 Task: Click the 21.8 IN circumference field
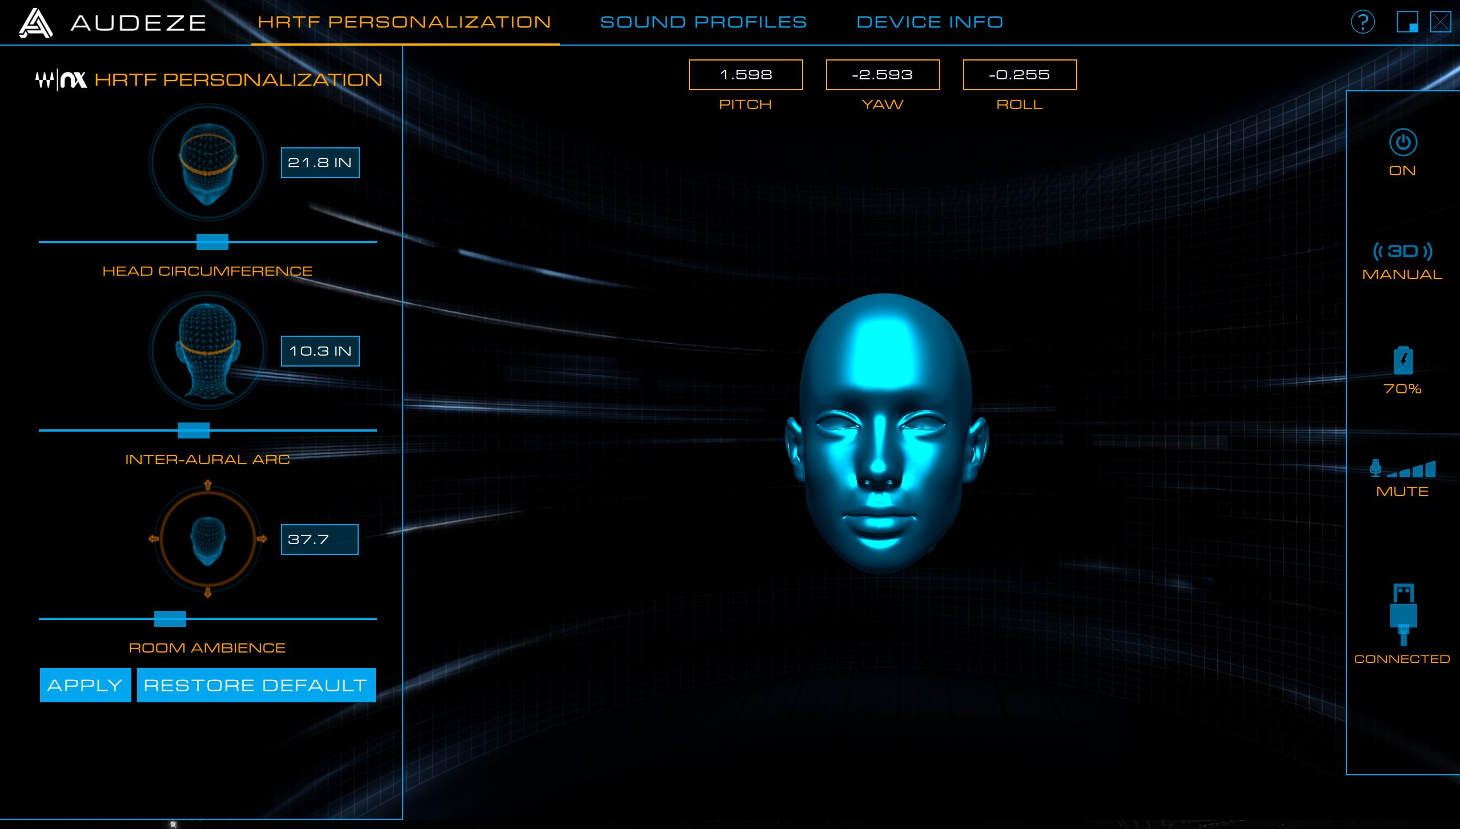320,163
